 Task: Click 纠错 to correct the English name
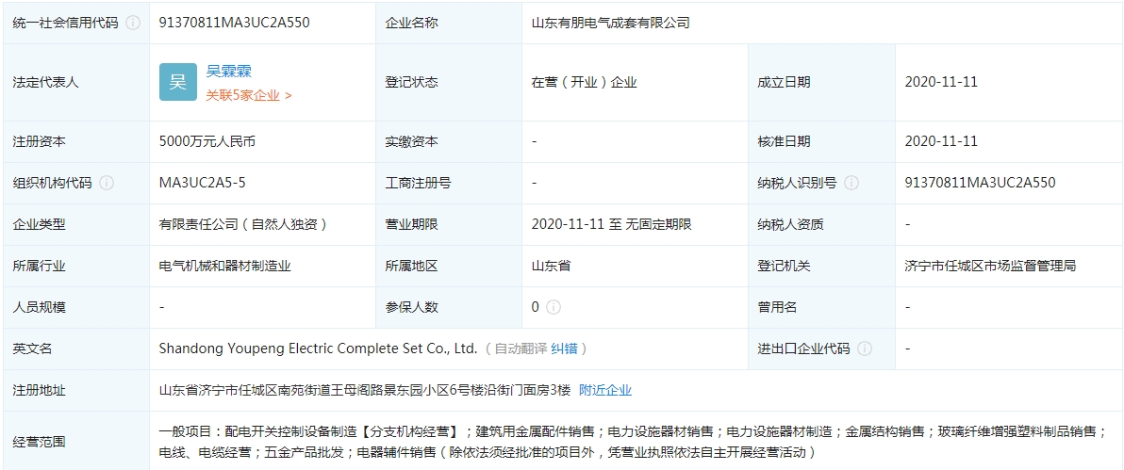click(x=564, y=348)
